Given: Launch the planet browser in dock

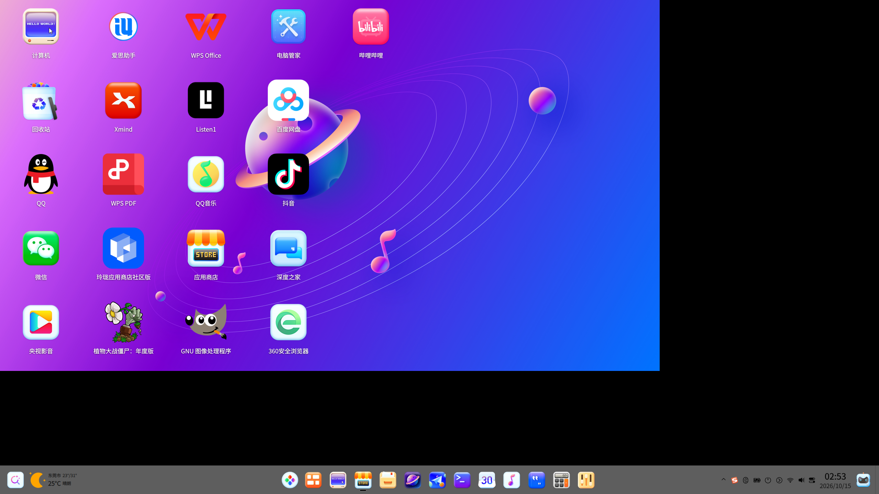Looking at the screenshot, I should click(x=413, y=480).
